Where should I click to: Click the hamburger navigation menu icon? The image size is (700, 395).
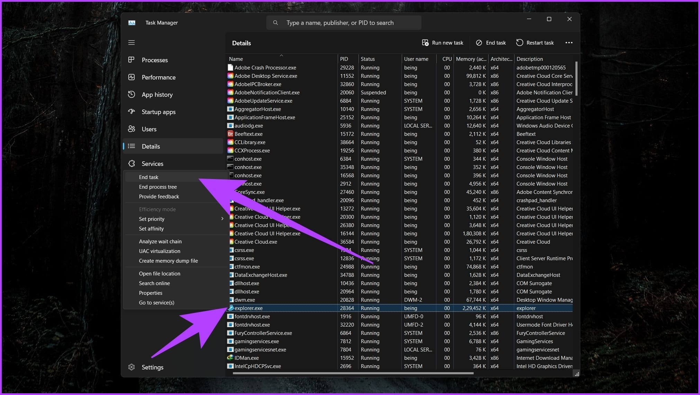[131, 43]
